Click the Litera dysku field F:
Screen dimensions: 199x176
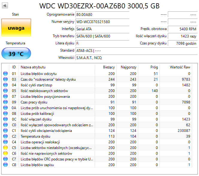[102, 43]
